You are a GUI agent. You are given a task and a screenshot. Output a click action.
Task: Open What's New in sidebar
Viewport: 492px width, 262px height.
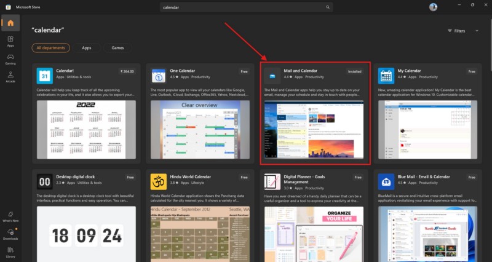10,215
